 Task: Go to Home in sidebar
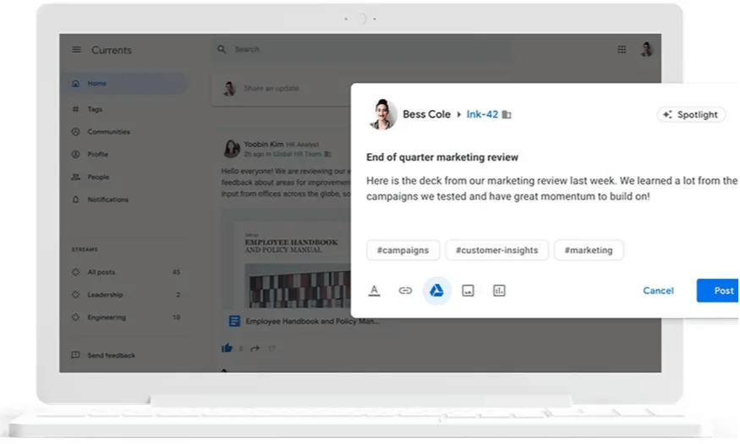pyautogui.click(x=124, y=84)
